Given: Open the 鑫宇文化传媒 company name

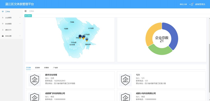Looking at the screenshot, I should (x=51, y=75).
